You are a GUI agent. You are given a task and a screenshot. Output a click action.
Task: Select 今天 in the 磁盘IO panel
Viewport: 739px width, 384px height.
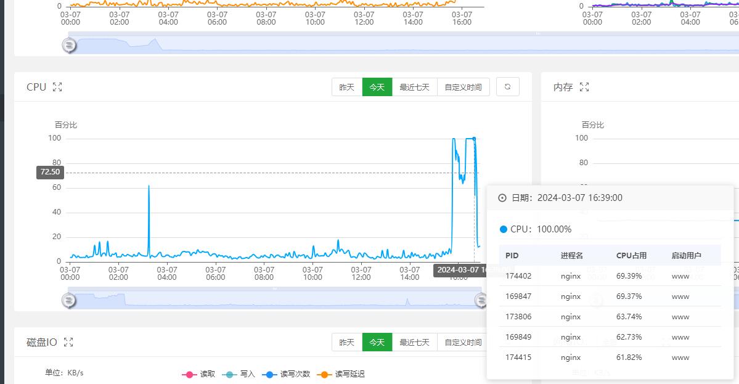[x=377, y=343]
